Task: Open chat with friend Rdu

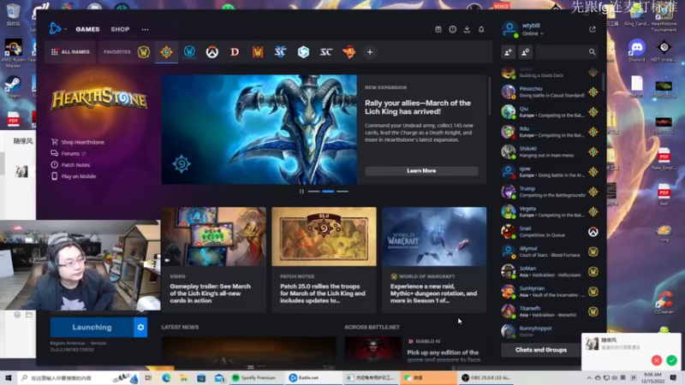Action: point(550,132)
